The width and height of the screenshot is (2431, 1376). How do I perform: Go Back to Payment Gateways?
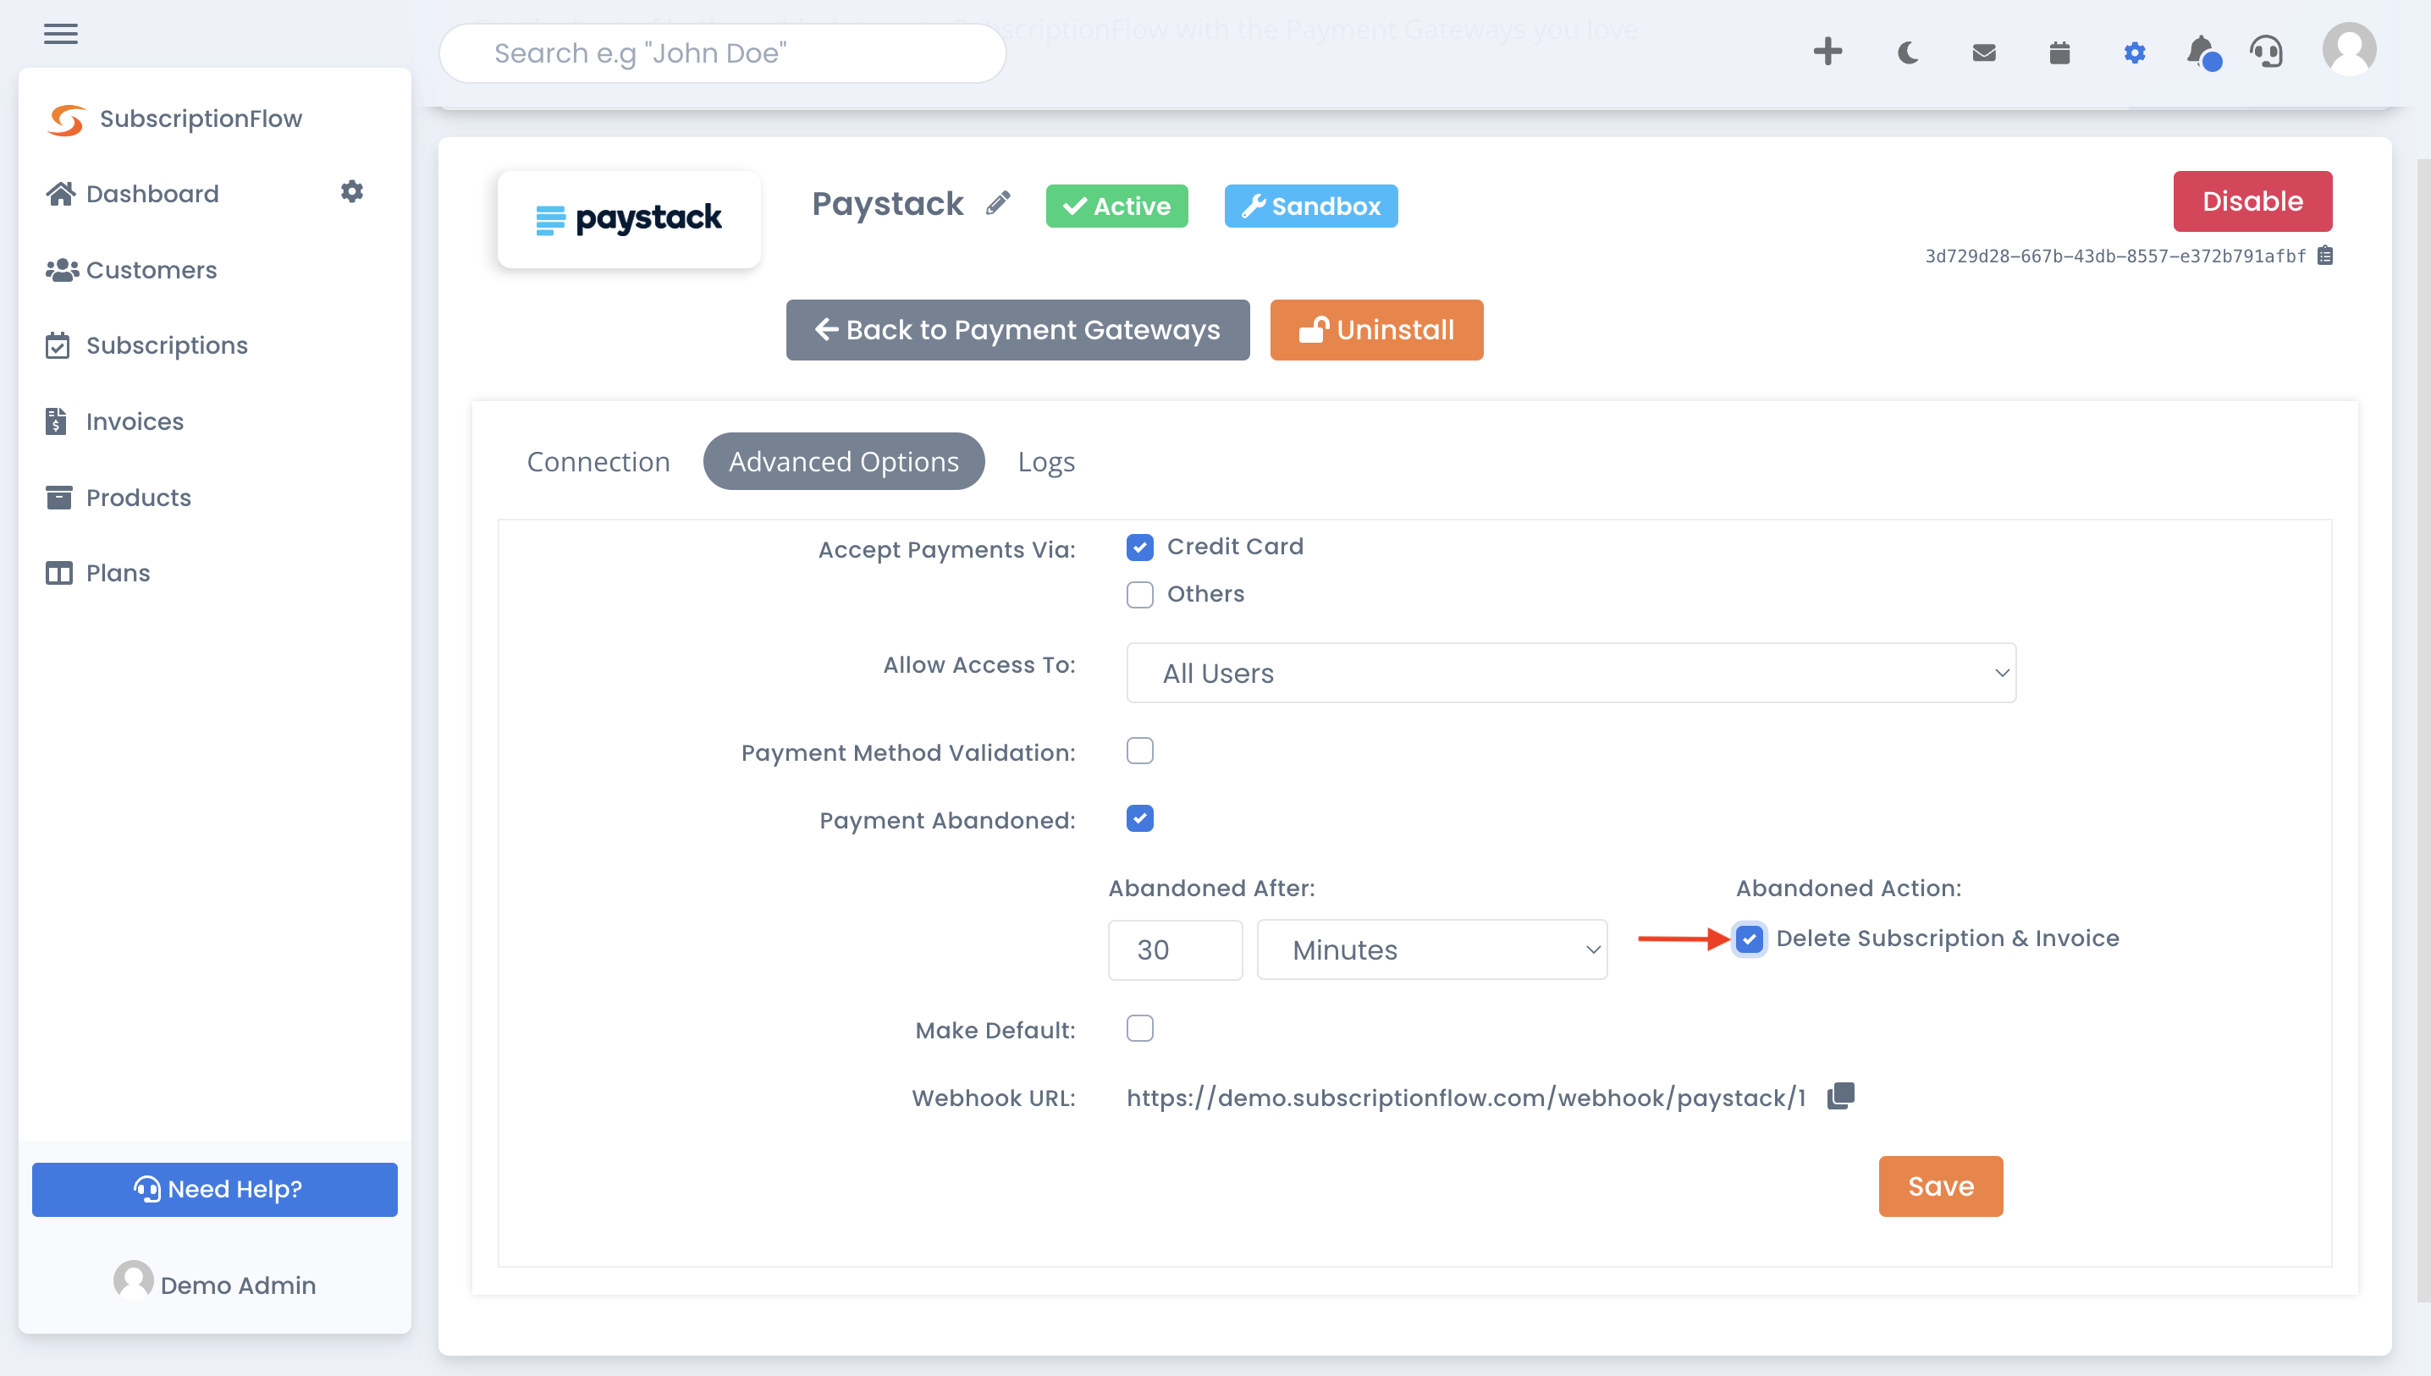click(x=1017, y=330)
